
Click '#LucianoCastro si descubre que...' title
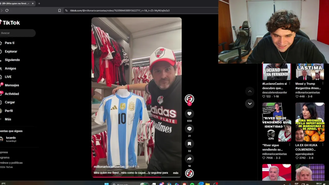click(x=275, y=86)
